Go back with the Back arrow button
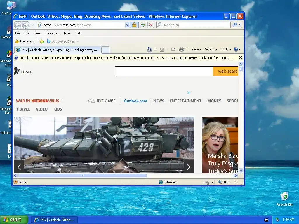The image size is (299, 224). coord(18,25)
